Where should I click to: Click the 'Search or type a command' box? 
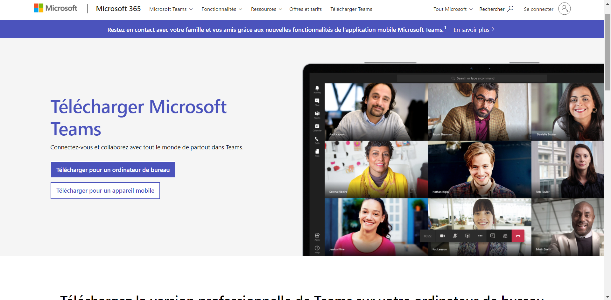(472, 78)
